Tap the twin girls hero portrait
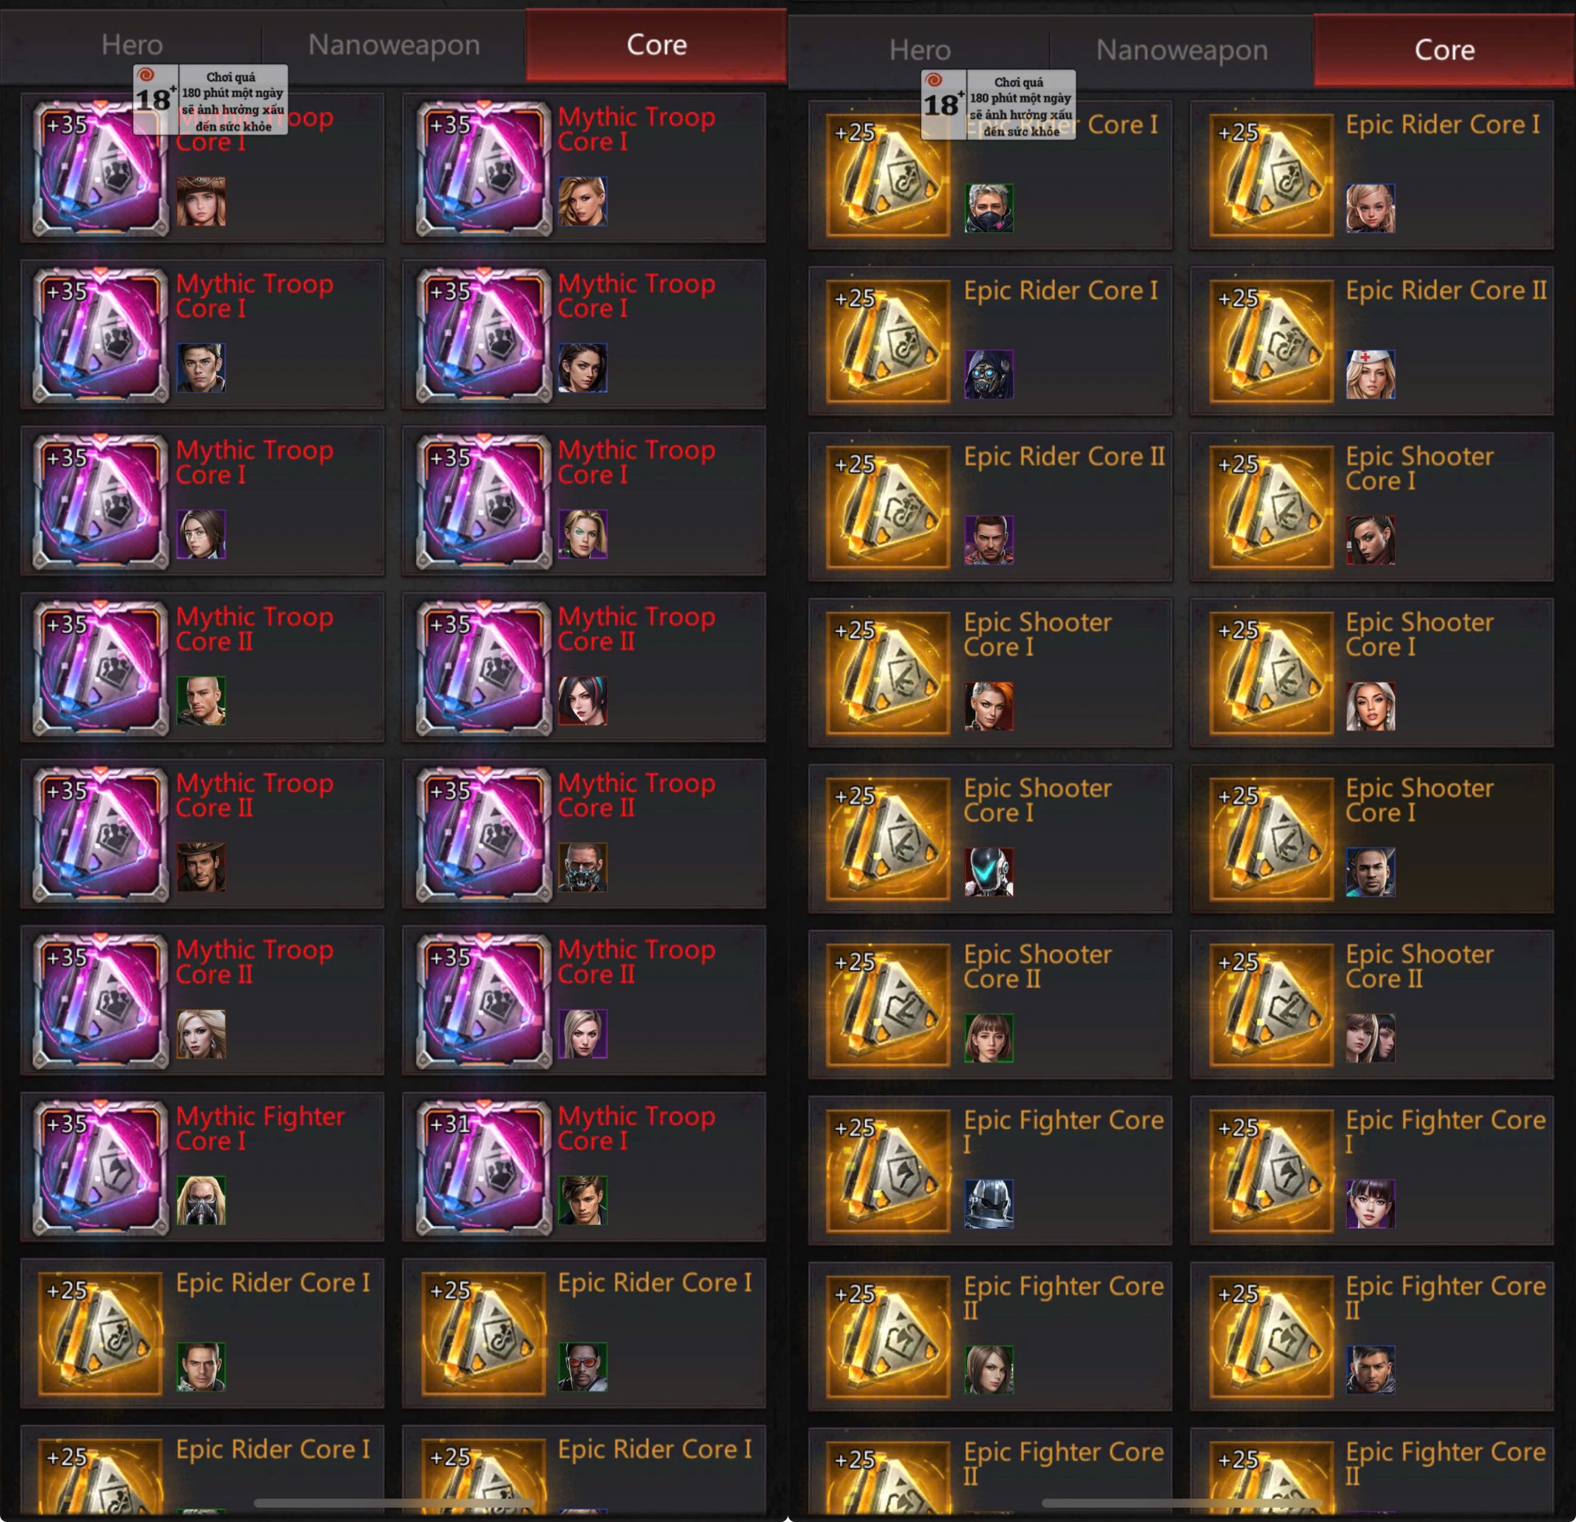This screenshot has width=1576, height=1522. (1370, 1038)
